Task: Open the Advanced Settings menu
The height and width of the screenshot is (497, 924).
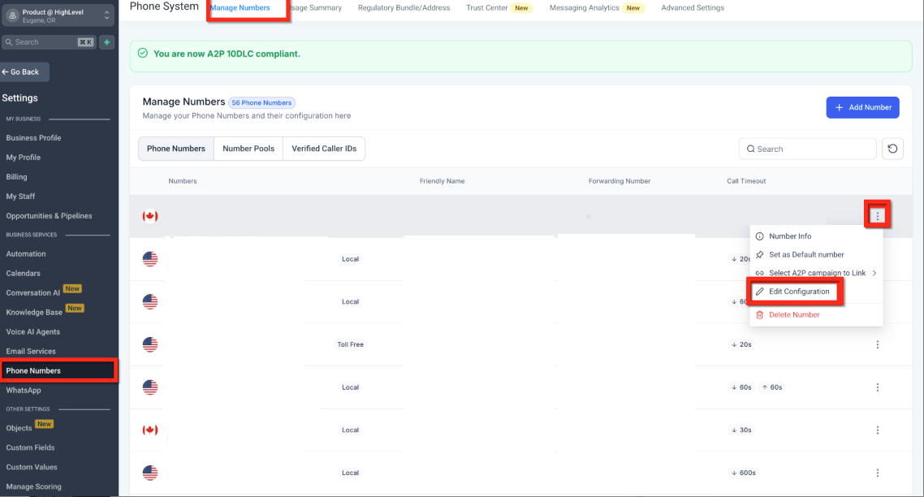Action: click(692, 7)
